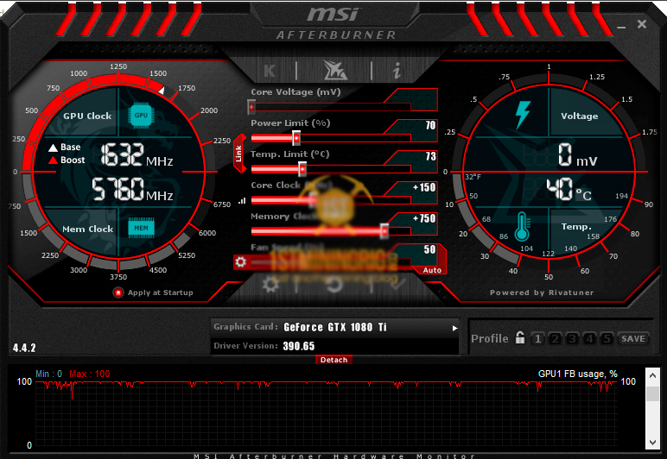Click the MEM chip icon

click(141, 228)
